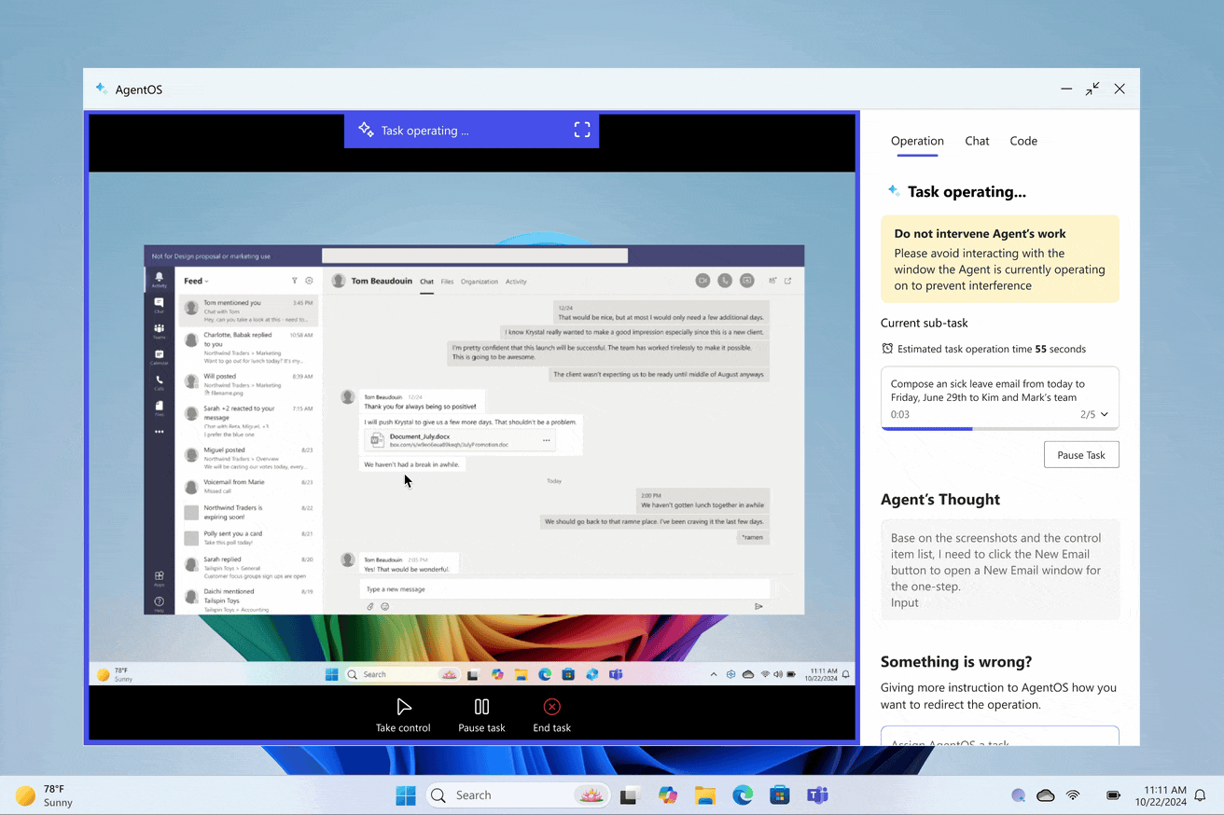Viewport: 1224px width, 815px height.
Task: Open Help in the Teams sidebar
Action: tap(159, 603)
